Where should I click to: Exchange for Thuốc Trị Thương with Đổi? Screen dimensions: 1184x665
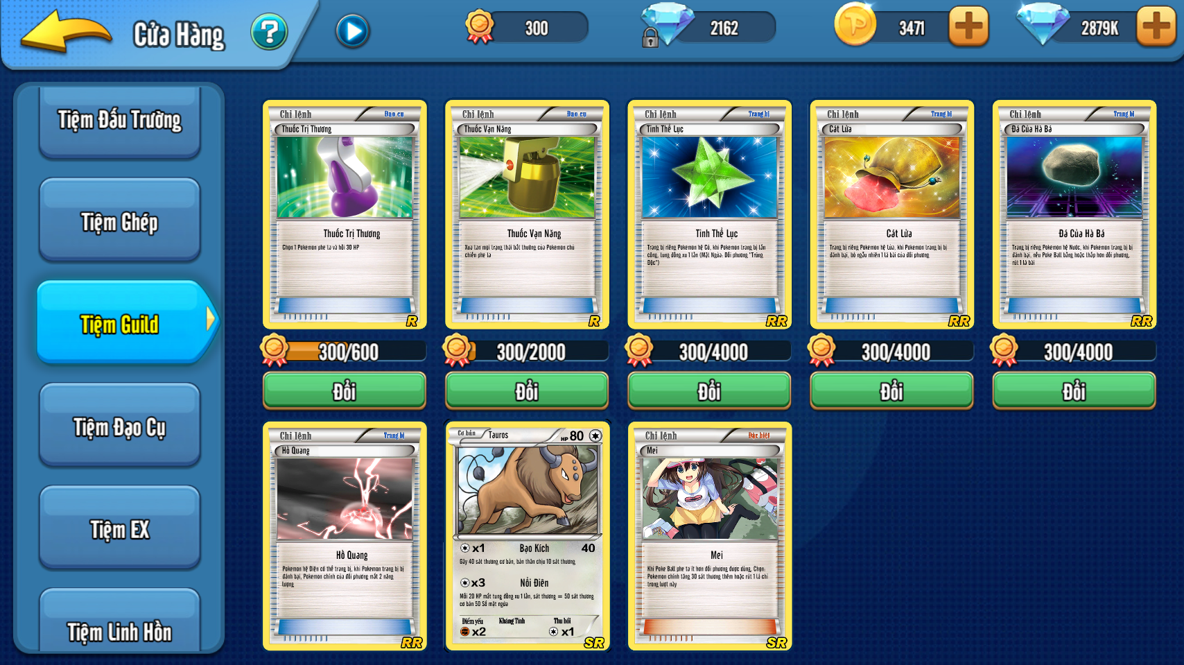click(345, 391)
